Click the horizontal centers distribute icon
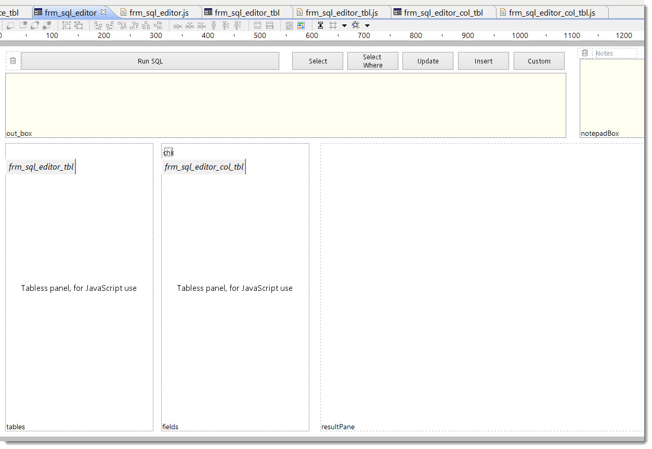Viewport: 652px width, 449px height. pos(190,25)
